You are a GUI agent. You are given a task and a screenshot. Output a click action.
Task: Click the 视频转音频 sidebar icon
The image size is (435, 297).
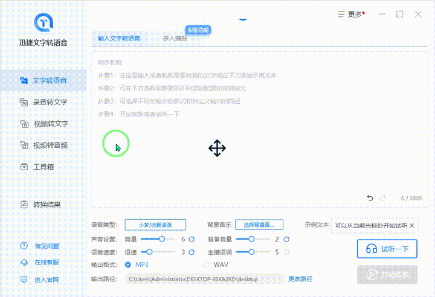tap(24, 145)
